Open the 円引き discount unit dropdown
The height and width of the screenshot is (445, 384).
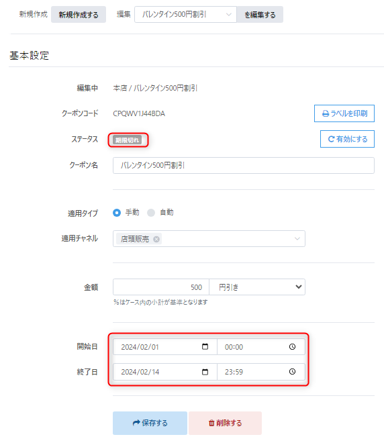[257, 287]
